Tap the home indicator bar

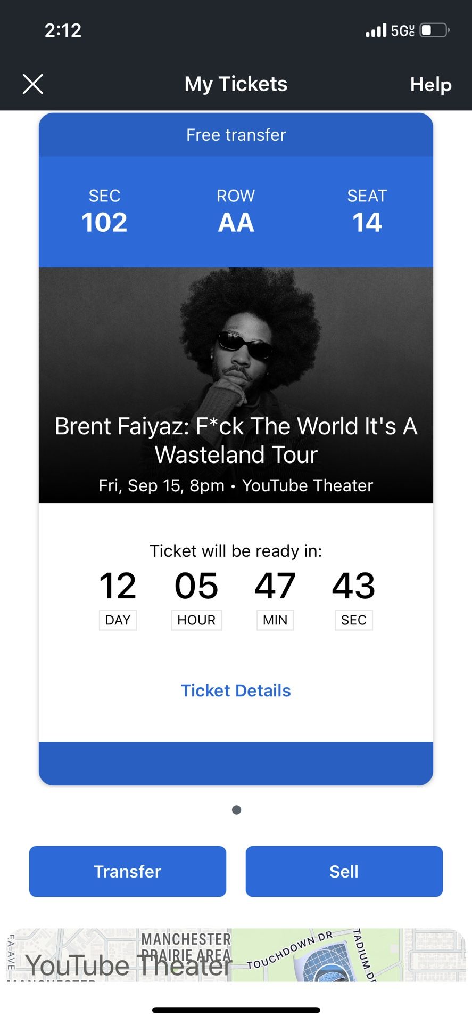pyautogui.click(x=236, y=1010)
